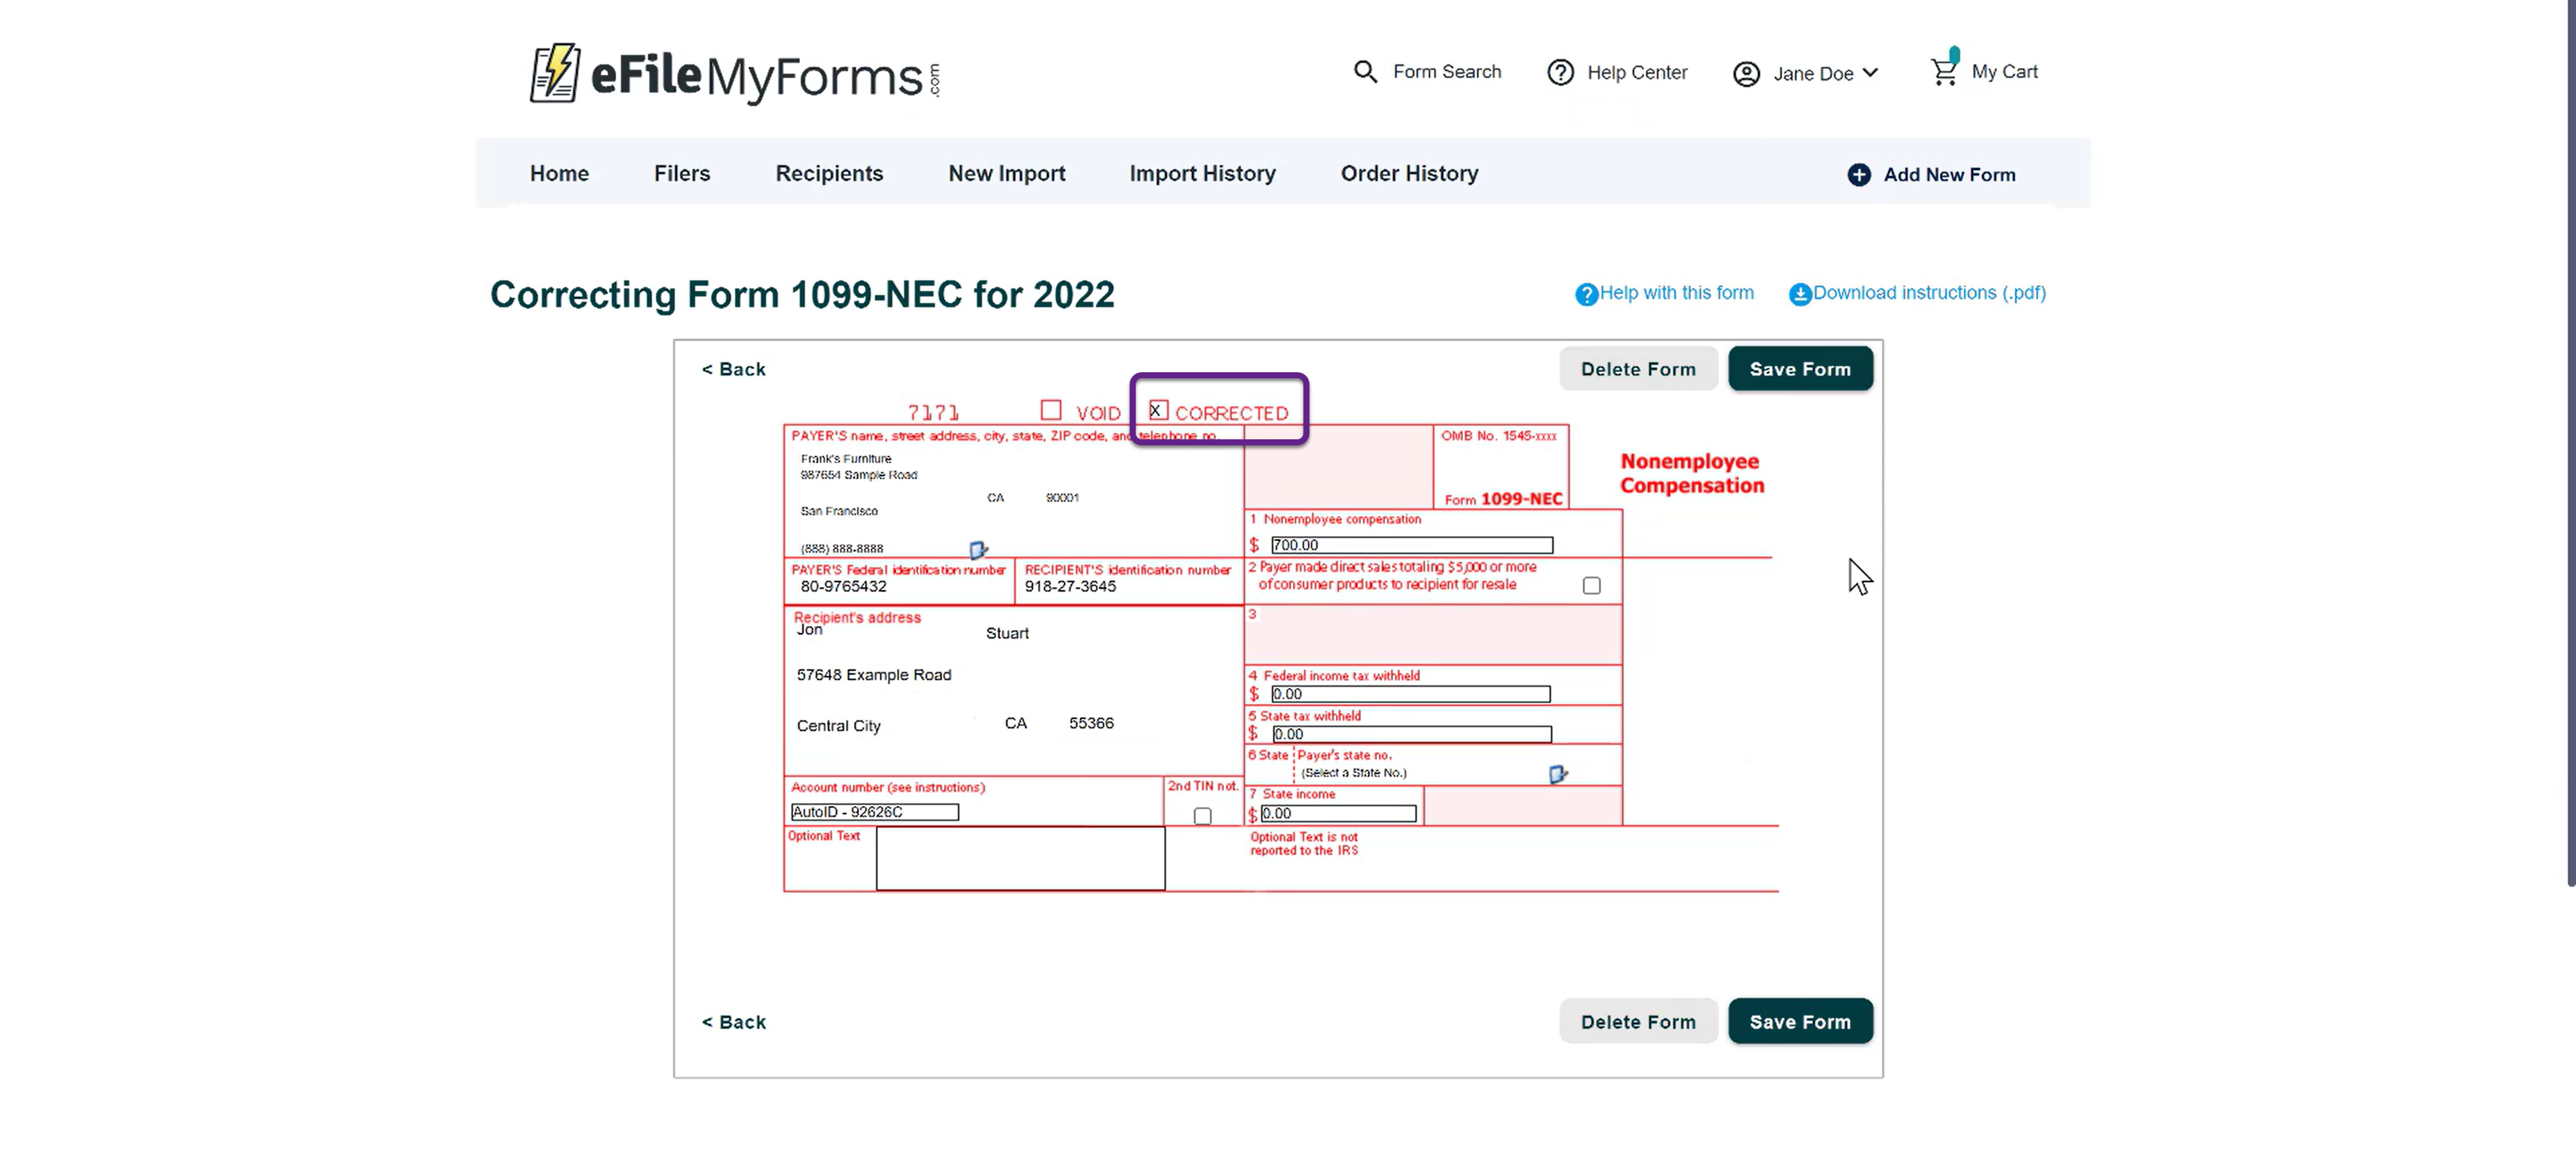Click the Nonemployee compensation amount field
The width and height of the screenshot is (2576, 1165).
1411,546
